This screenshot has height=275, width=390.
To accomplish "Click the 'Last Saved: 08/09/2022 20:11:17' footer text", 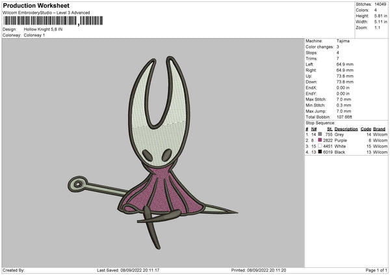I will click(x=128, y=270).
